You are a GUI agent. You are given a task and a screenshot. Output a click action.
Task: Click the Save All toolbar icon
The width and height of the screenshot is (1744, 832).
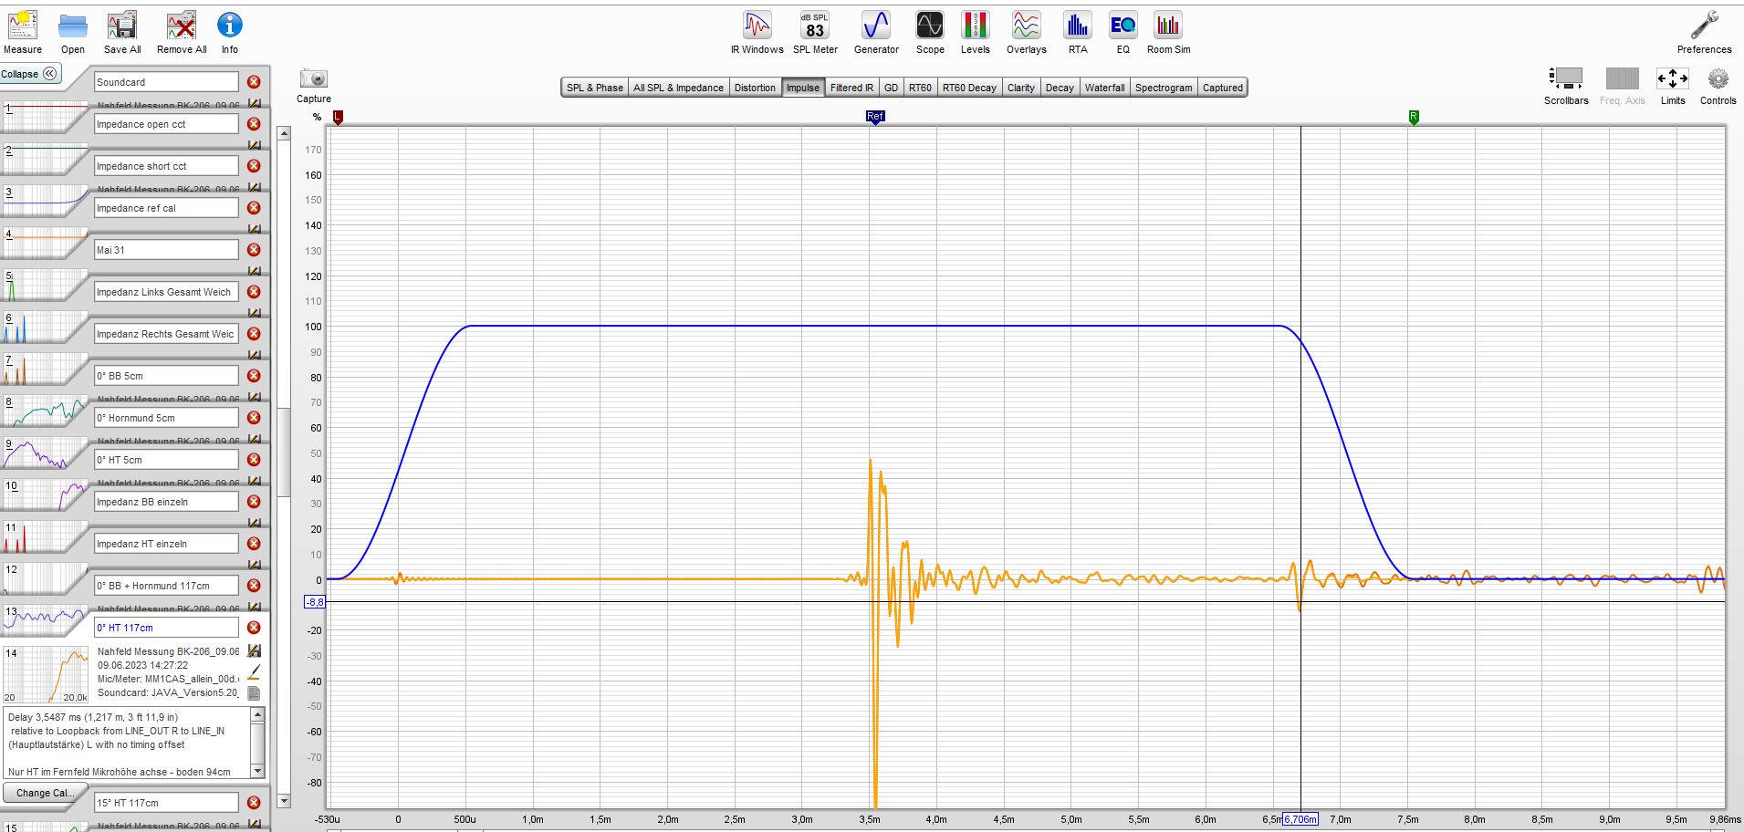click(x=122, y=33)
